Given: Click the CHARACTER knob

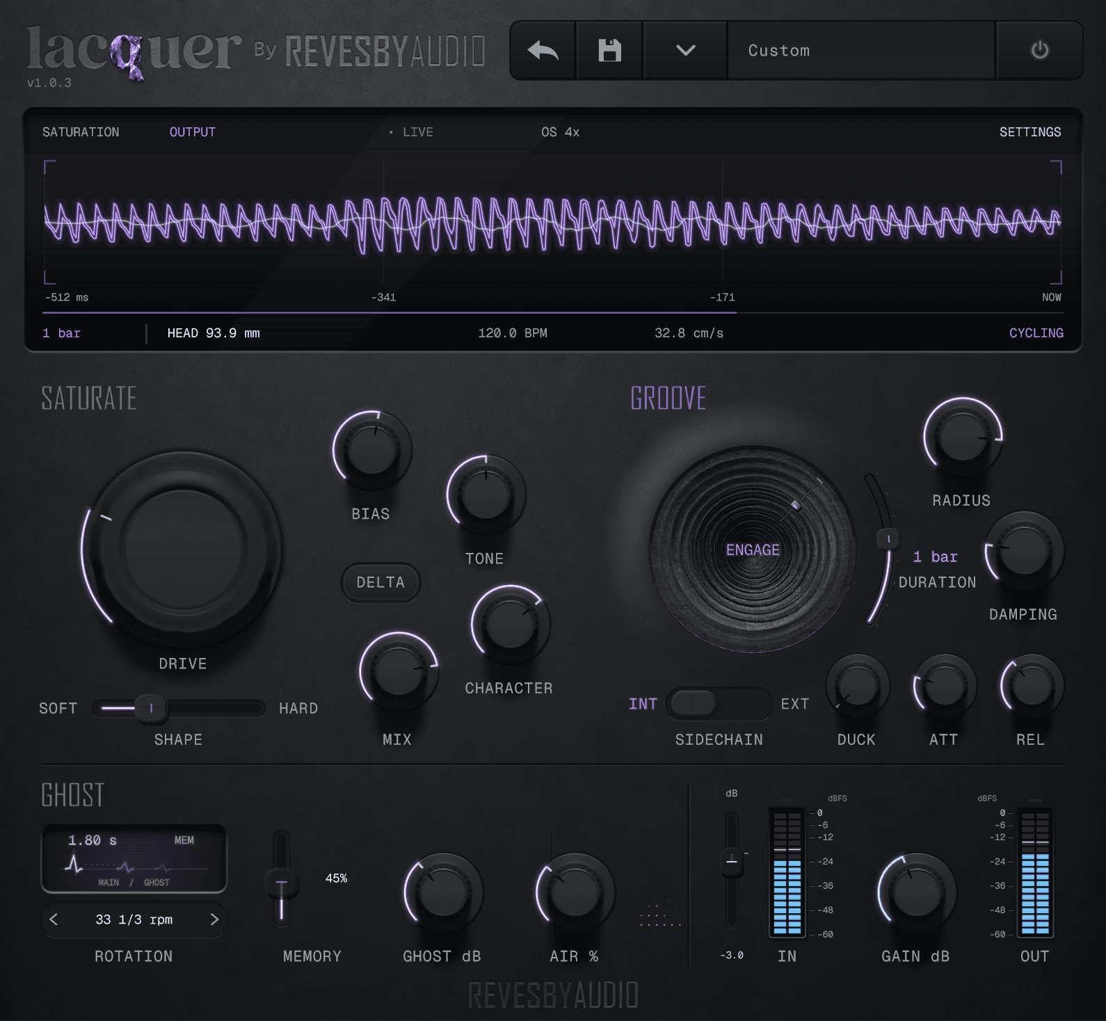Looking at the screenshot, I should (510, 624).
